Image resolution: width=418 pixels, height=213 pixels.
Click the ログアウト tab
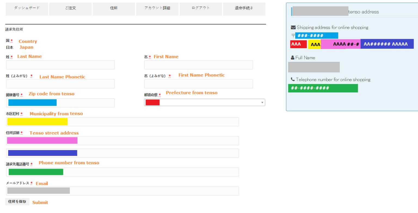(201, 8)
